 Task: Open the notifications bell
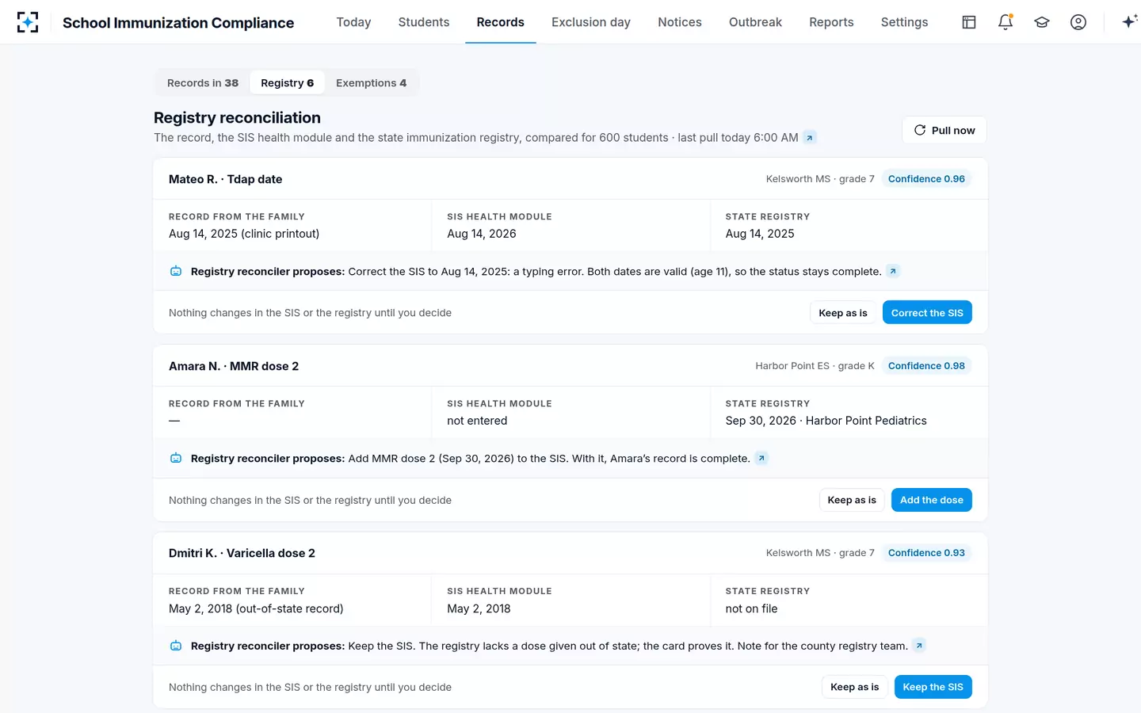point(1006,22)
